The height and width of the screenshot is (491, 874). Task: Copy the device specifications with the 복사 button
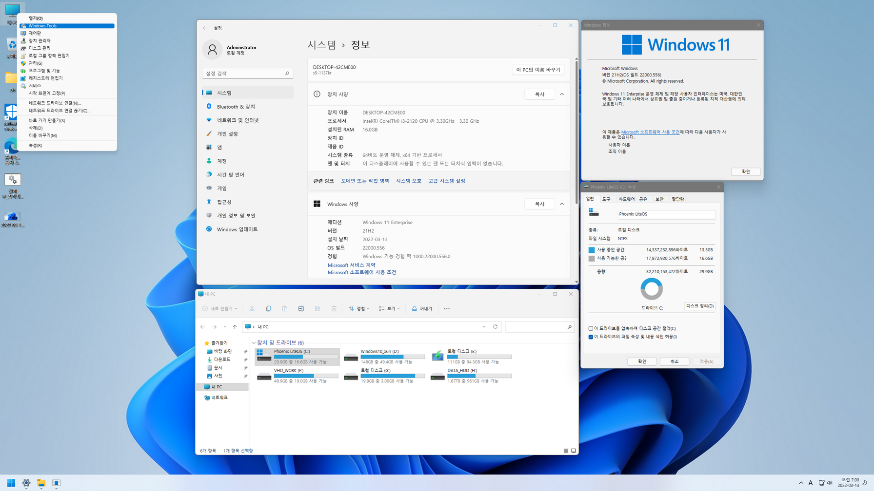pos(539,94)
